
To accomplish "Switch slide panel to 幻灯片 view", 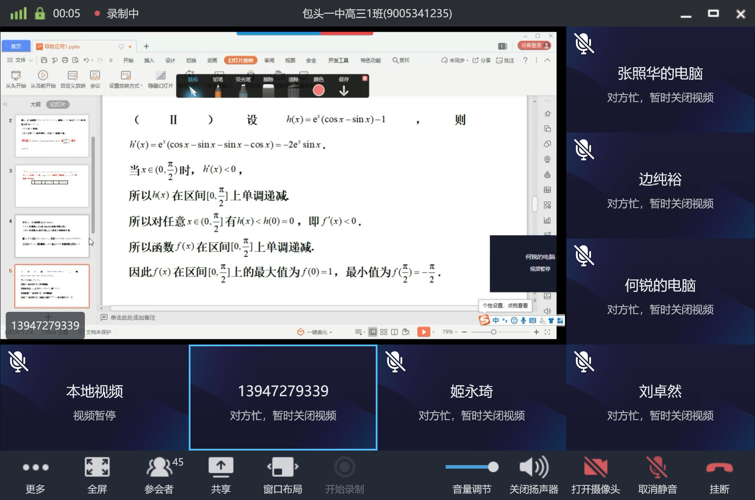I will tap(58, 104).
